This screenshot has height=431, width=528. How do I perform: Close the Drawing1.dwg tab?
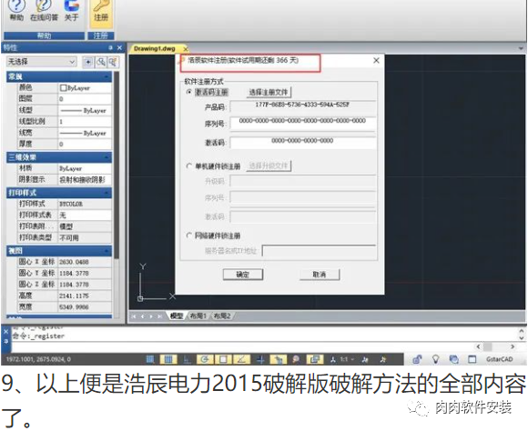coord(186,49)
